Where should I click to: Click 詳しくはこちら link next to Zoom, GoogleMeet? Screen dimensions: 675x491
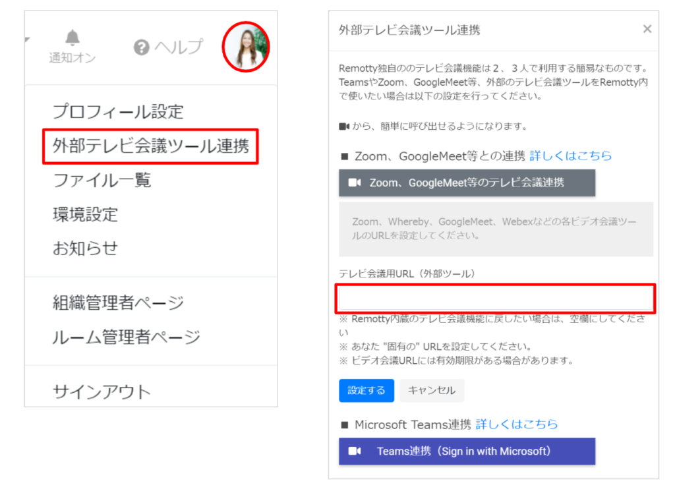570,156
